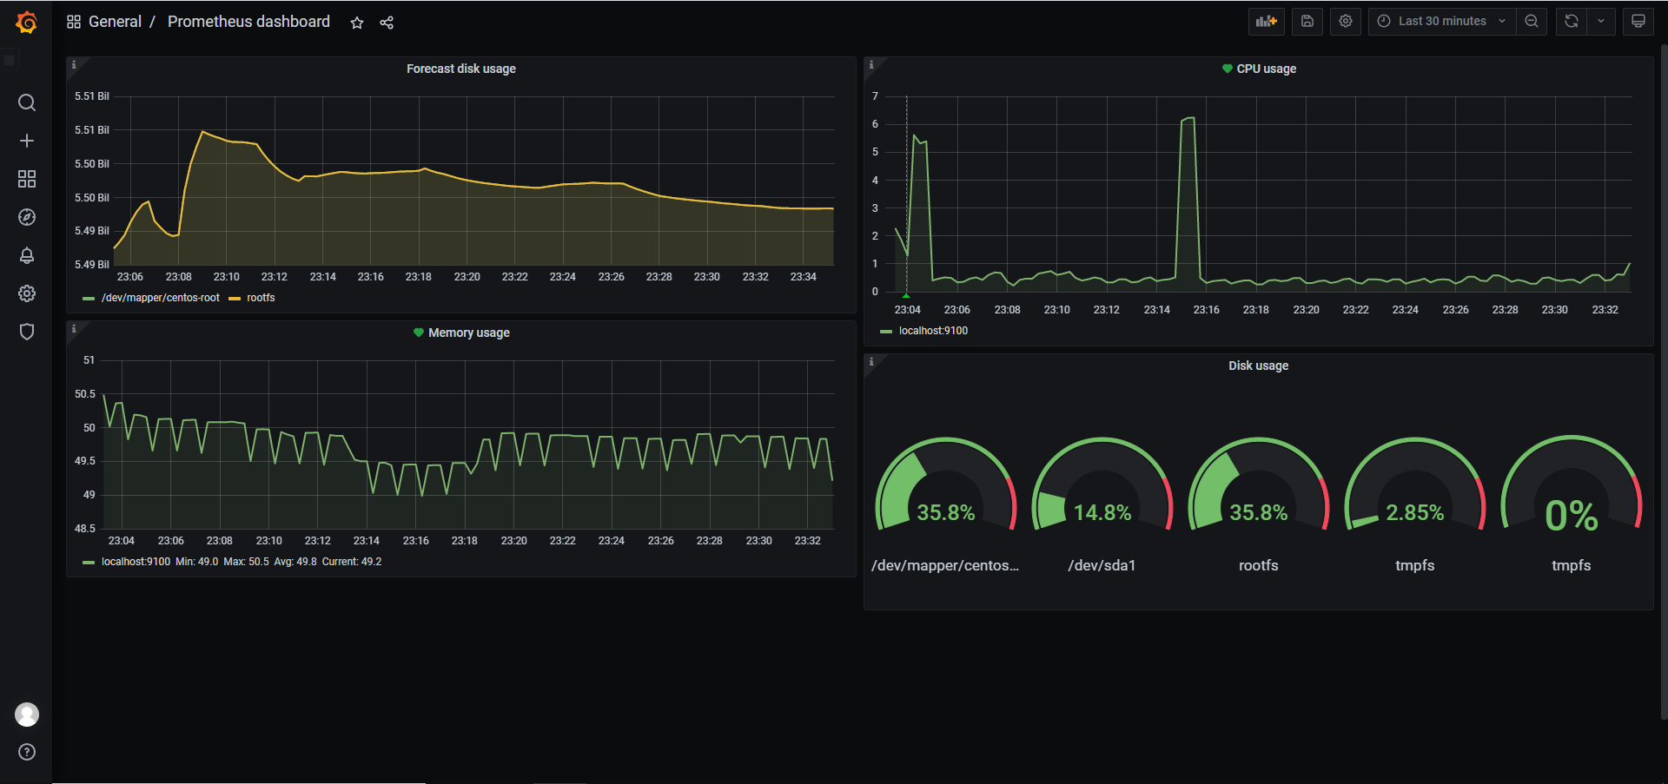Open the Configuration gear in sidebar
Image resolution: width=1668 pixels, height=784 pixels.
[x=27, y=293]
